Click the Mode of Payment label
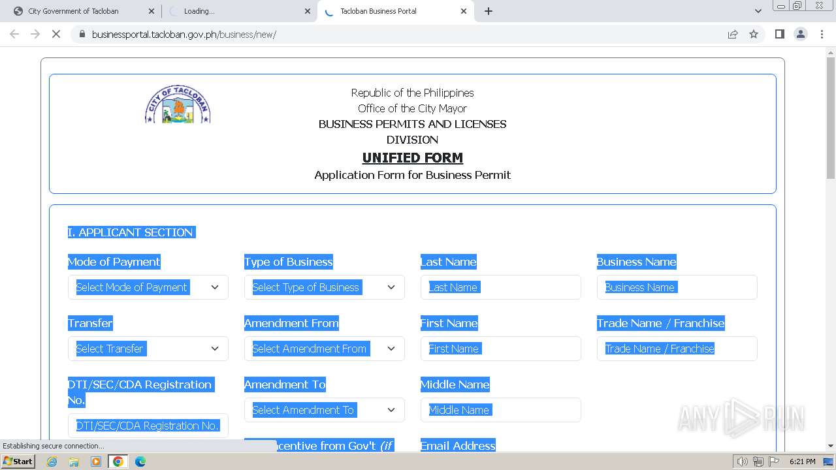Image resolution: width=836 pixels, height=470 pixels. tap(114, 262)
